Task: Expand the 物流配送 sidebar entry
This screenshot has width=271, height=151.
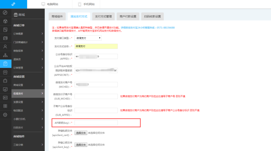Action: (x=28, y=111)
